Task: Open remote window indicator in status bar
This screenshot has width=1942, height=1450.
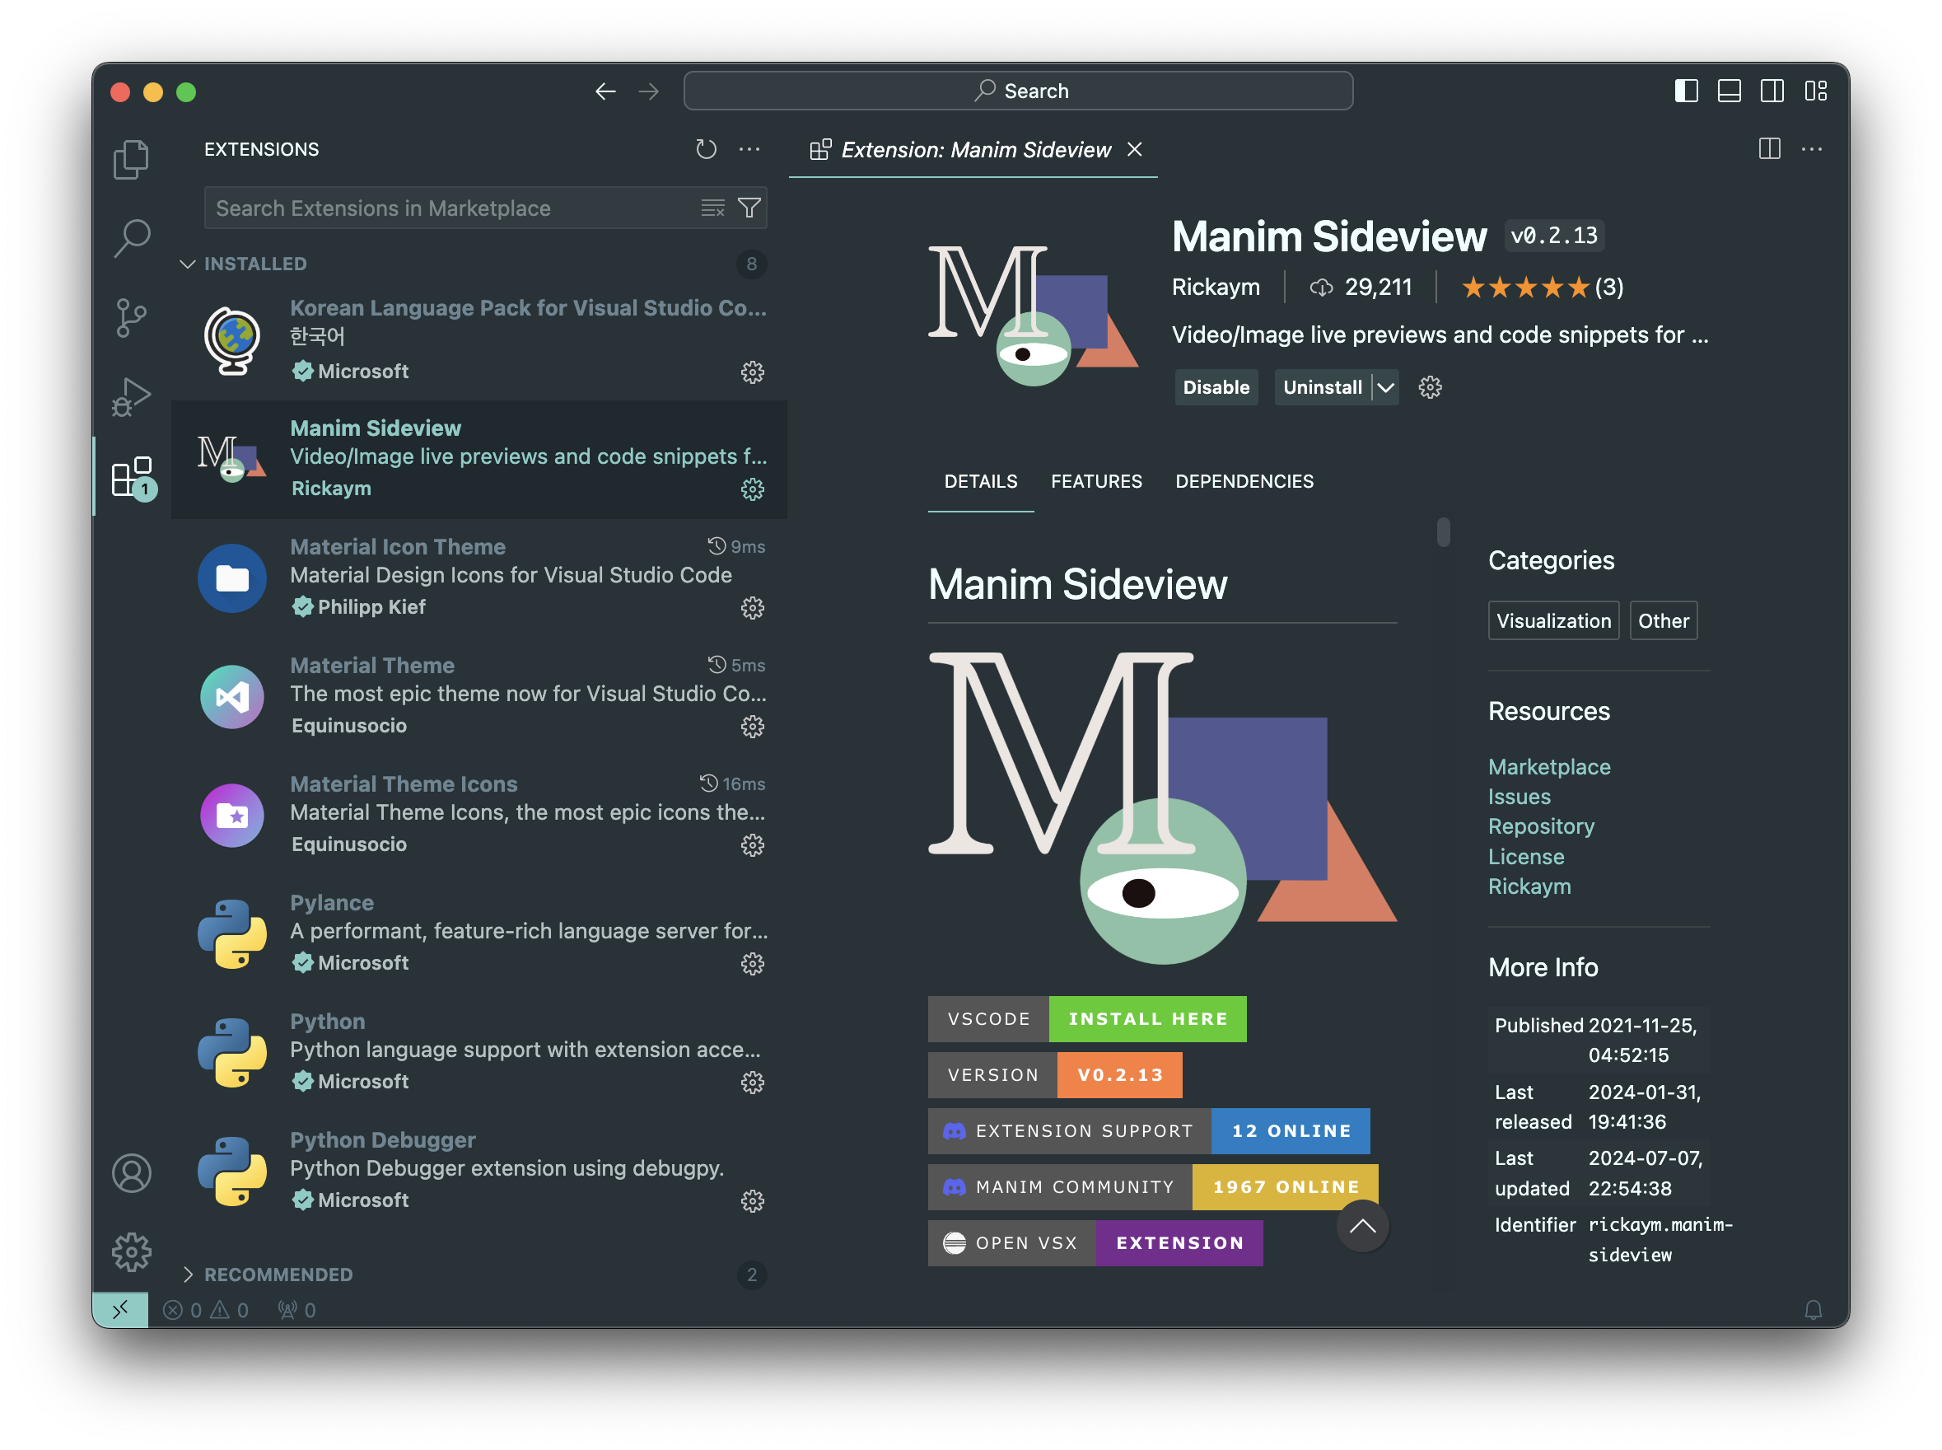Action: coord(120,1310)
